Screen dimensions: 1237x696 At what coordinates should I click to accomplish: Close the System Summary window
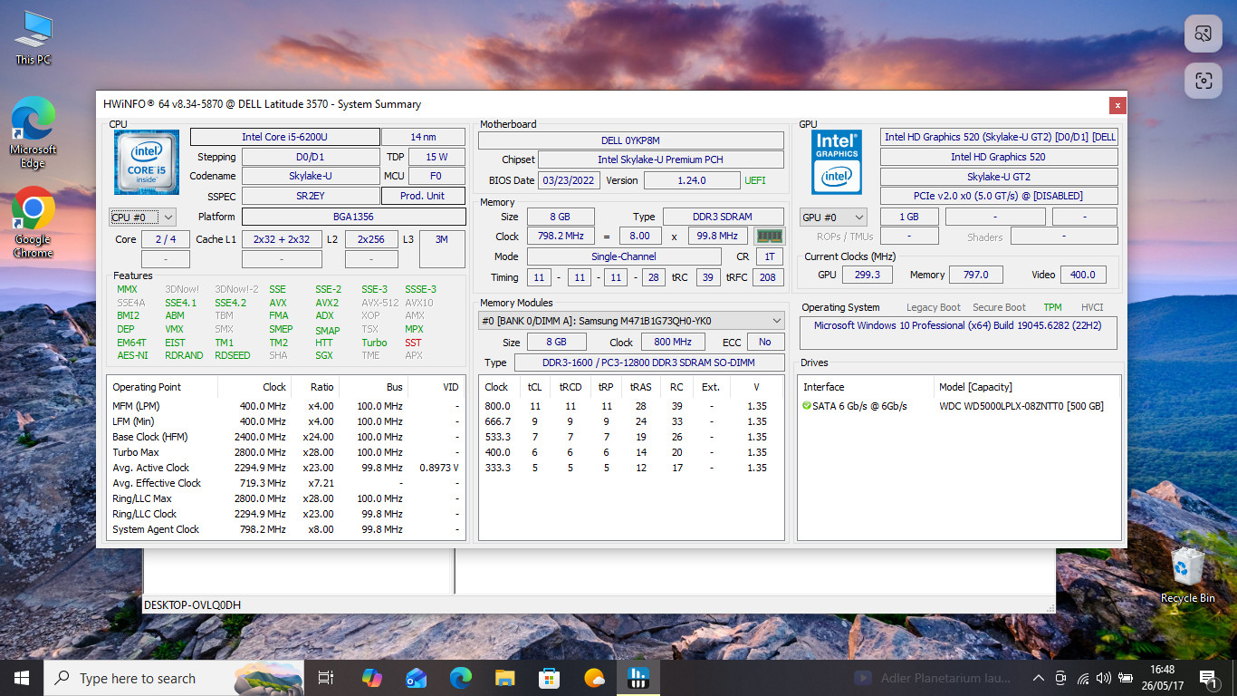click(x=1117, y=104)
